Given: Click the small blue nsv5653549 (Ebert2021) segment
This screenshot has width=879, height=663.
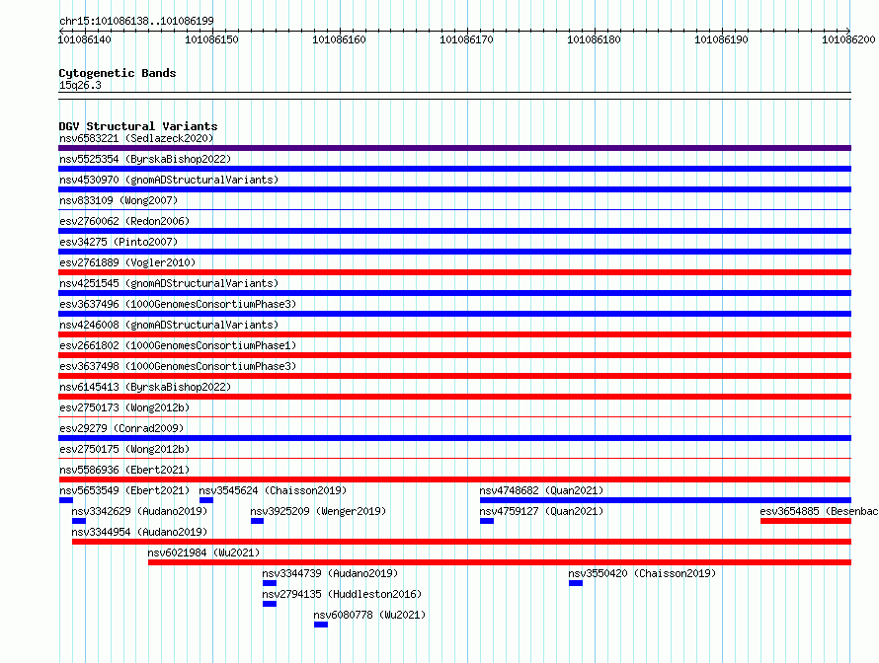Looking at the screenshot, I should [66, 500].
